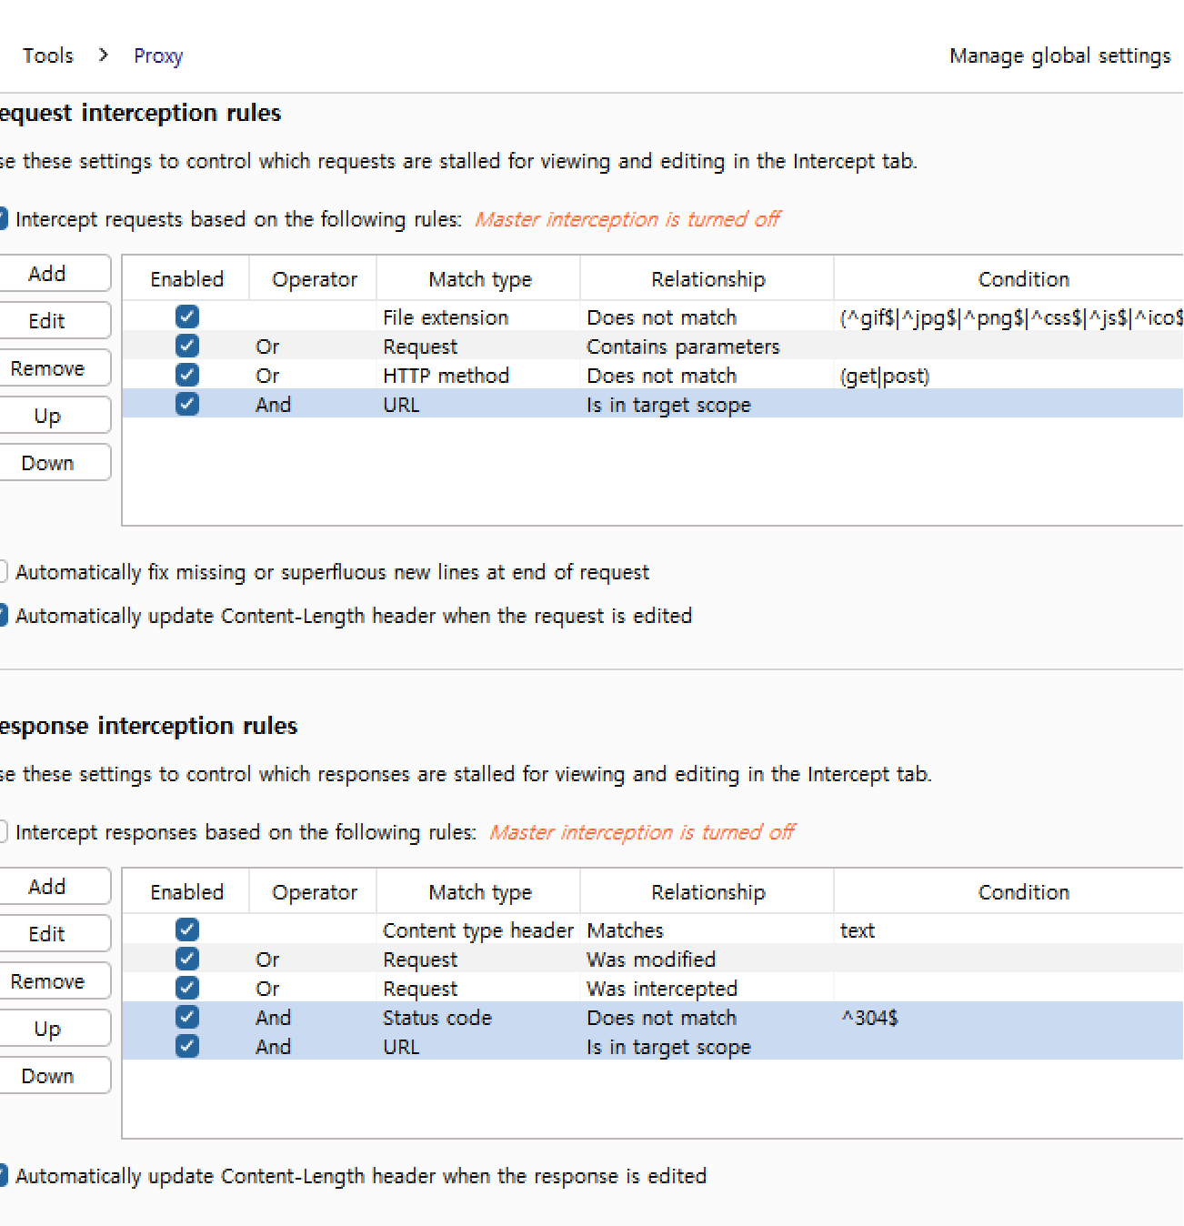Toggle the HTTP method request rule checkbox
1184x1226 pixels.
pos(187,376)
